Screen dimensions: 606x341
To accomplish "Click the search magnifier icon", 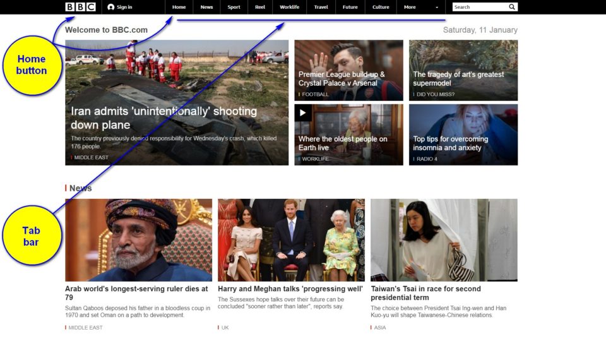I will point(512,7).
